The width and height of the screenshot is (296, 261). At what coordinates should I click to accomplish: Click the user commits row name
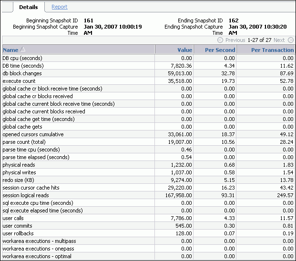19,226
